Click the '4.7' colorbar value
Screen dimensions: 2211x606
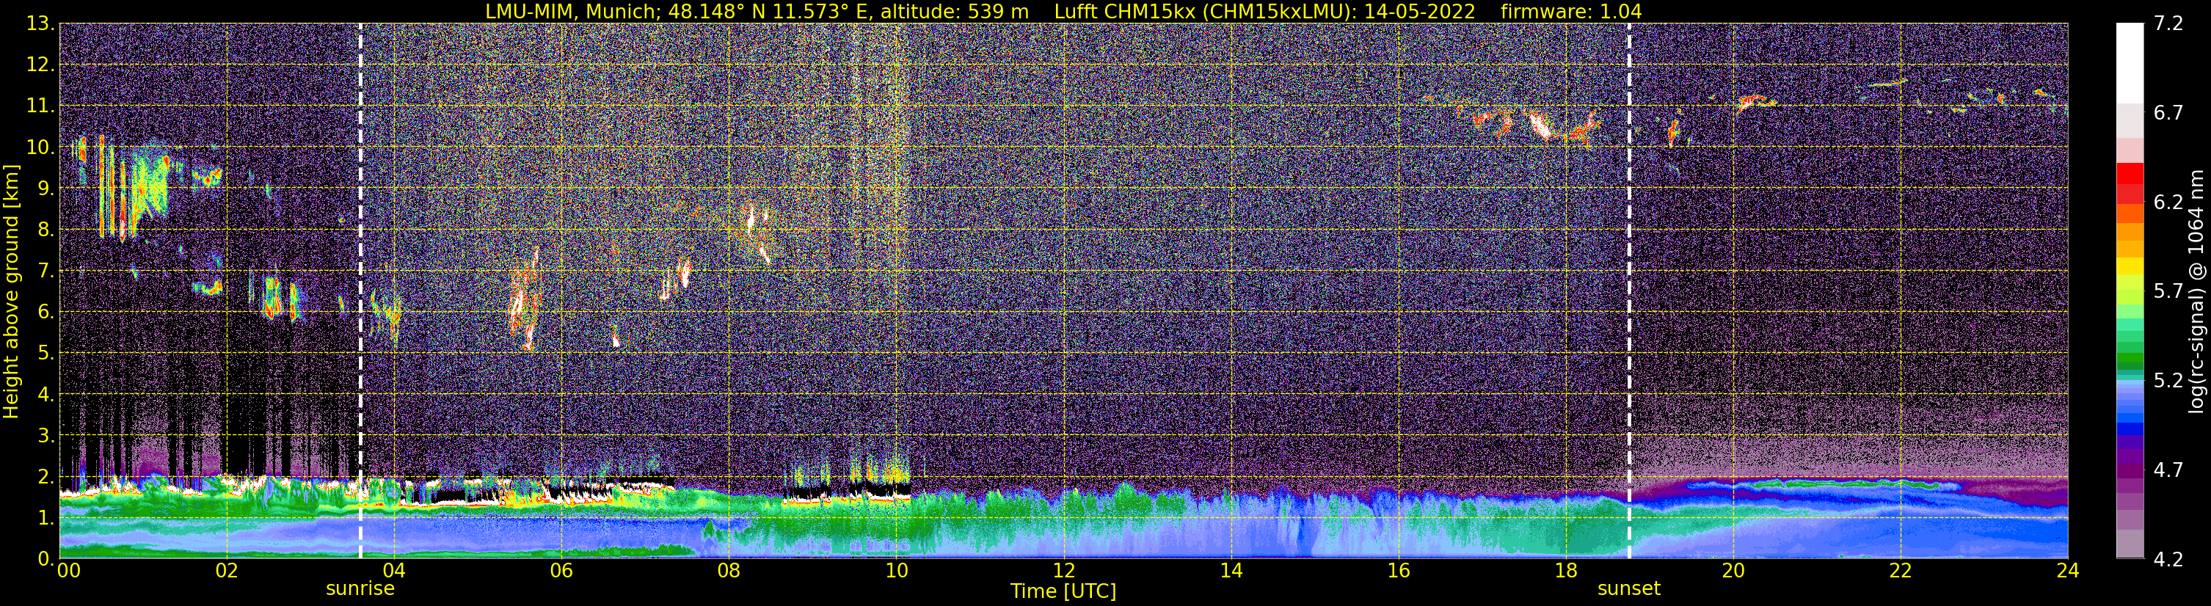(2168, 470)
